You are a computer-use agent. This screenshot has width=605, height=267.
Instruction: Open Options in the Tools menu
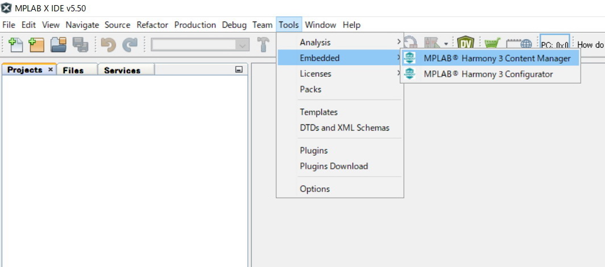(314, 189)
